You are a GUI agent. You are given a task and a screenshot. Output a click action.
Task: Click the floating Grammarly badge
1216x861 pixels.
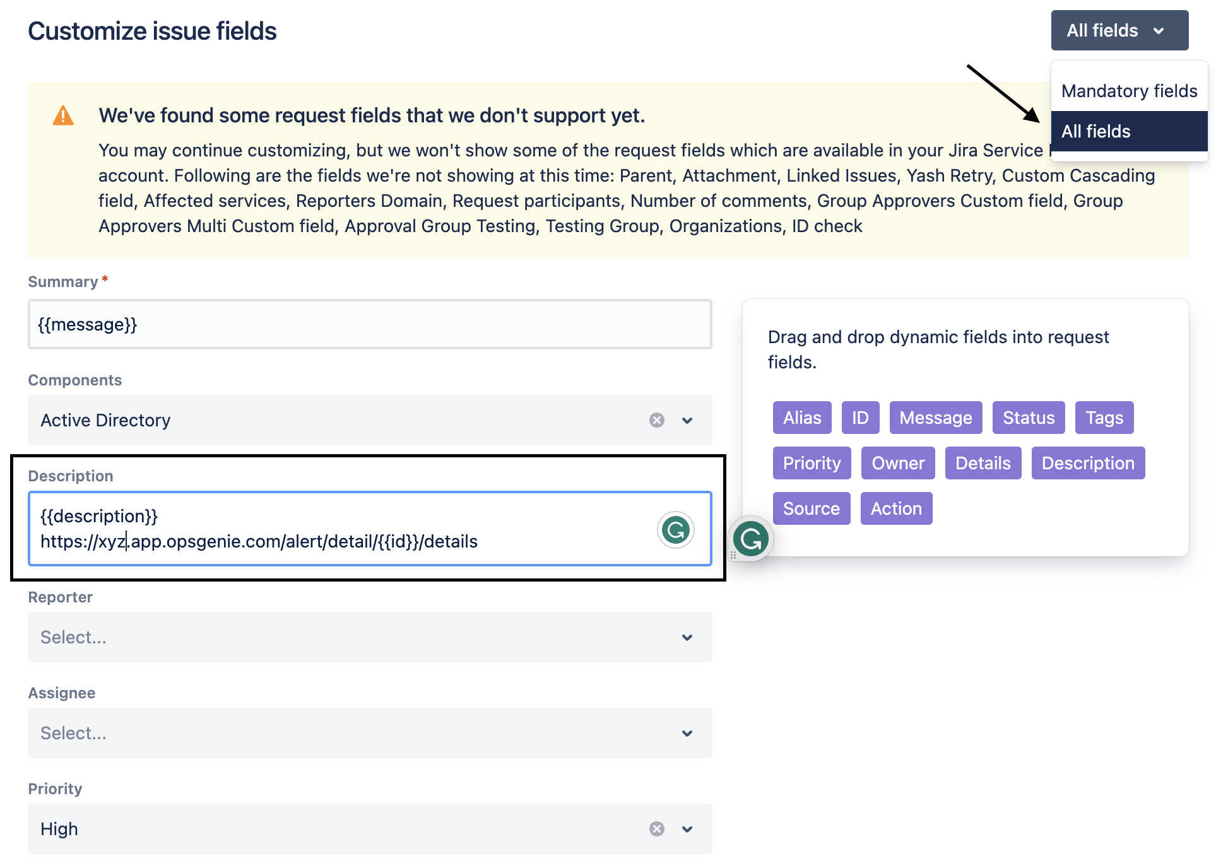[750, 539]
